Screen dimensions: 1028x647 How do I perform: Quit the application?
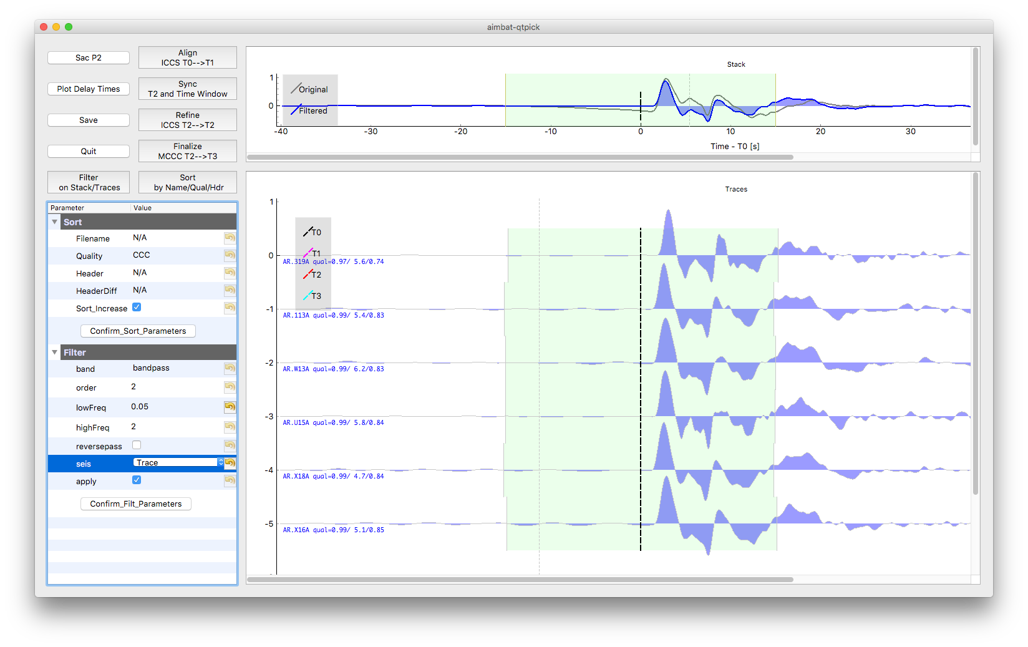tap(89, 151)
